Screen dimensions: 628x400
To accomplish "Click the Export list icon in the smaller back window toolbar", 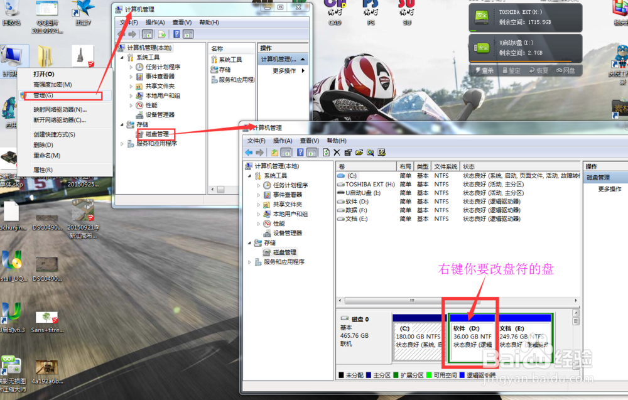I will click(162, 34).
